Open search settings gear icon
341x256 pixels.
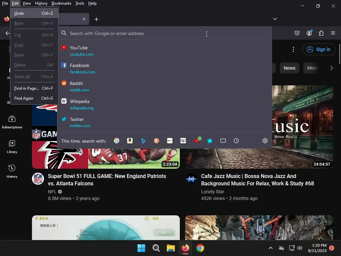pyautogui.click(x=265, y=141)
